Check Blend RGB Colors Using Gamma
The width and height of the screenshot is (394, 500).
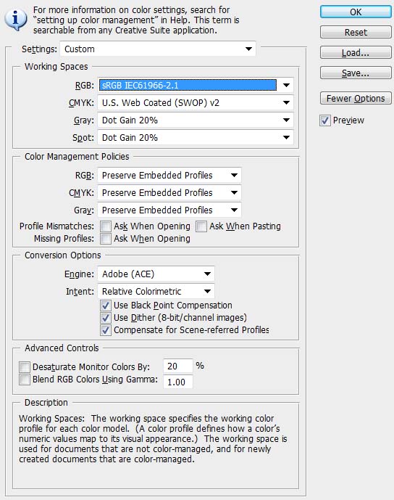[x=25, y=380]
